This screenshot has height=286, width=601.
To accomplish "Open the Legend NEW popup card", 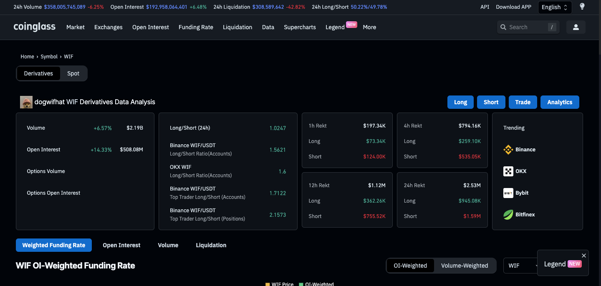I will tap(563, 264).
